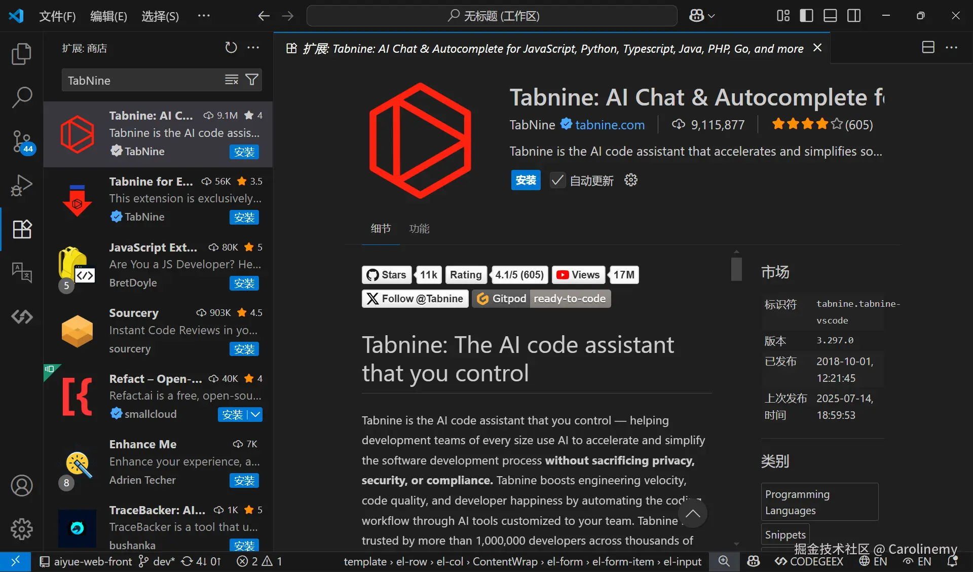
Task: Clear the extension search results
Action: pyautogui.click(x=232, y=80)
